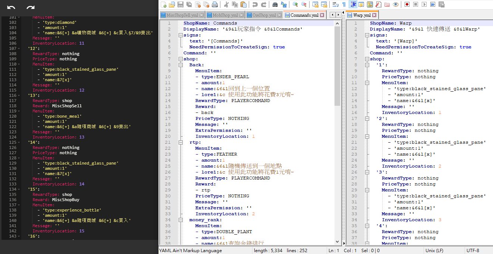The width and height of the screenshot is (493, 254).
Task: Fold the '15': block in dark editor
Action: 20,189
